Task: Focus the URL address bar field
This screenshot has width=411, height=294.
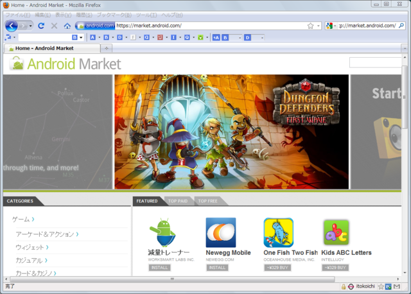Action: tap(211, 26)
